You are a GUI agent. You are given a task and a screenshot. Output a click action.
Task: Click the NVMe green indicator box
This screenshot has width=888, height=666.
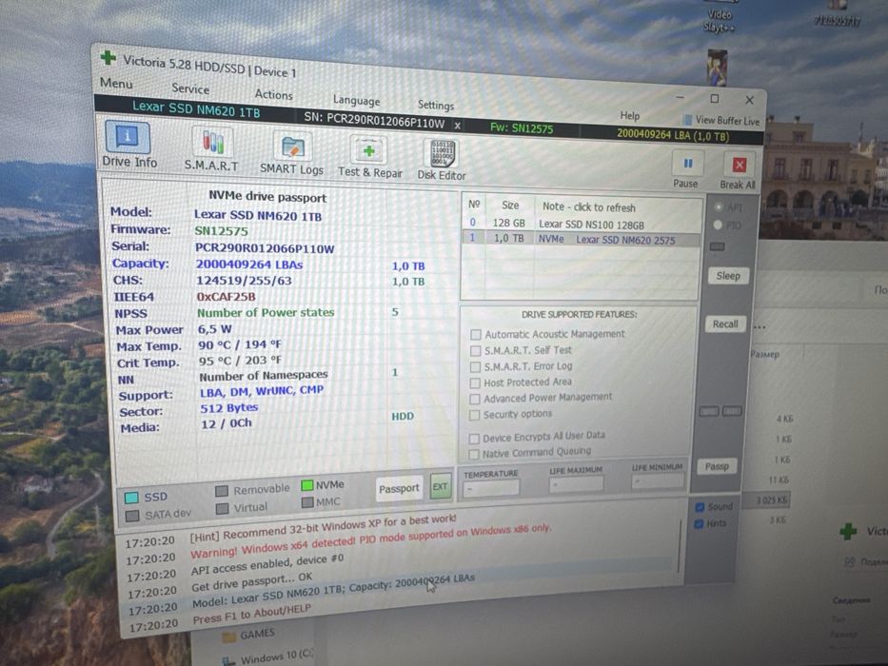[307, 485]
